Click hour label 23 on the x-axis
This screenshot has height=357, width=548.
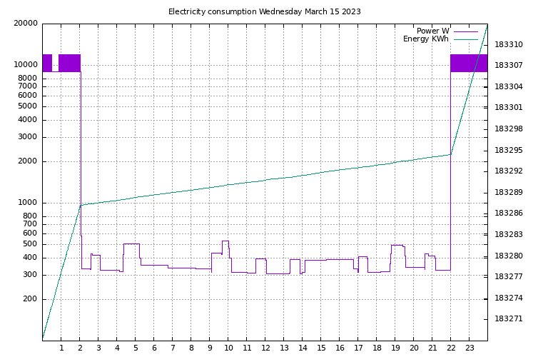click(x=470, y=348)
